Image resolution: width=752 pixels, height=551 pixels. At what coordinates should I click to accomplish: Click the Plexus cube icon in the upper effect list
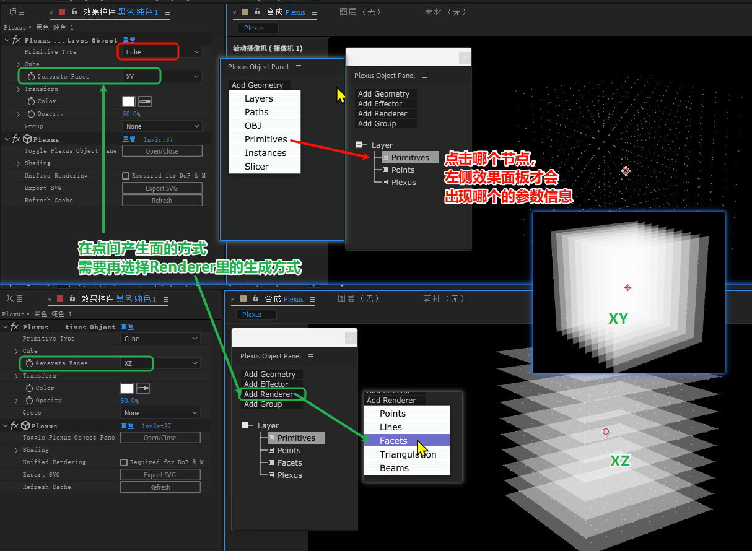[x=27, y=139]
